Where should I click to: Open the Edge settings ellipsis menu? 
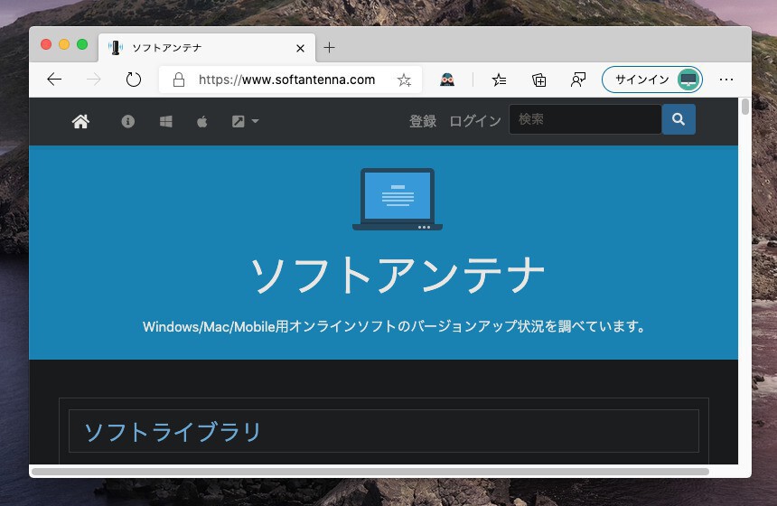pyautogui.click(x=726, y=80)
